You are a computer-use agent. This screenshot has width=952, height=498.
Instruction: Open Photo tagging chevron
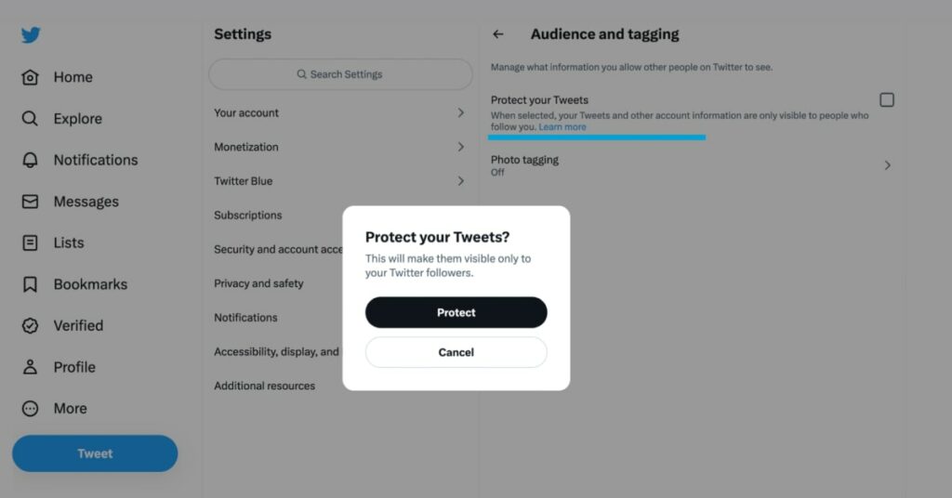[x=887, y=165]
